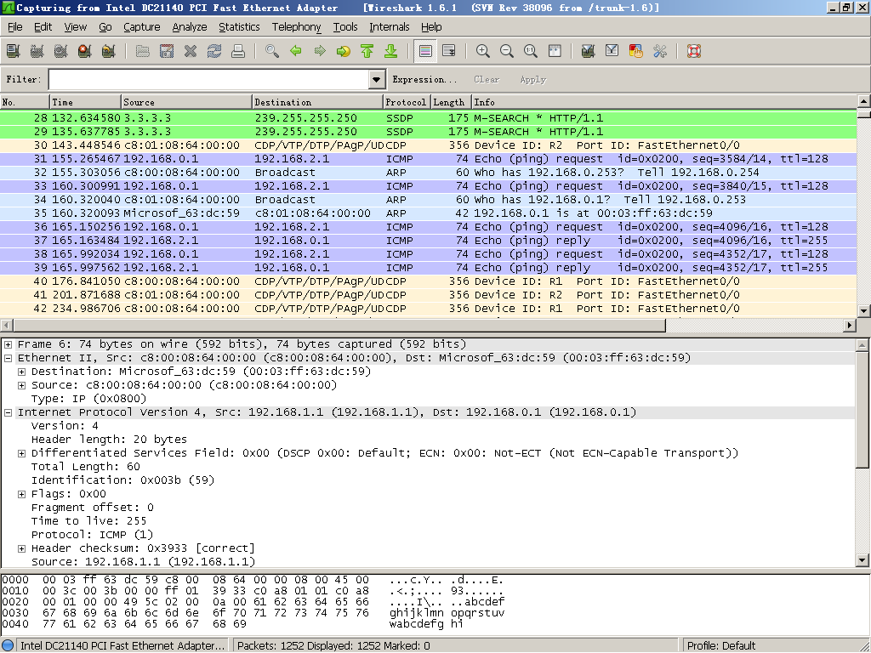
Task: Open the filter history dropdown arrow
Action: 377,79
